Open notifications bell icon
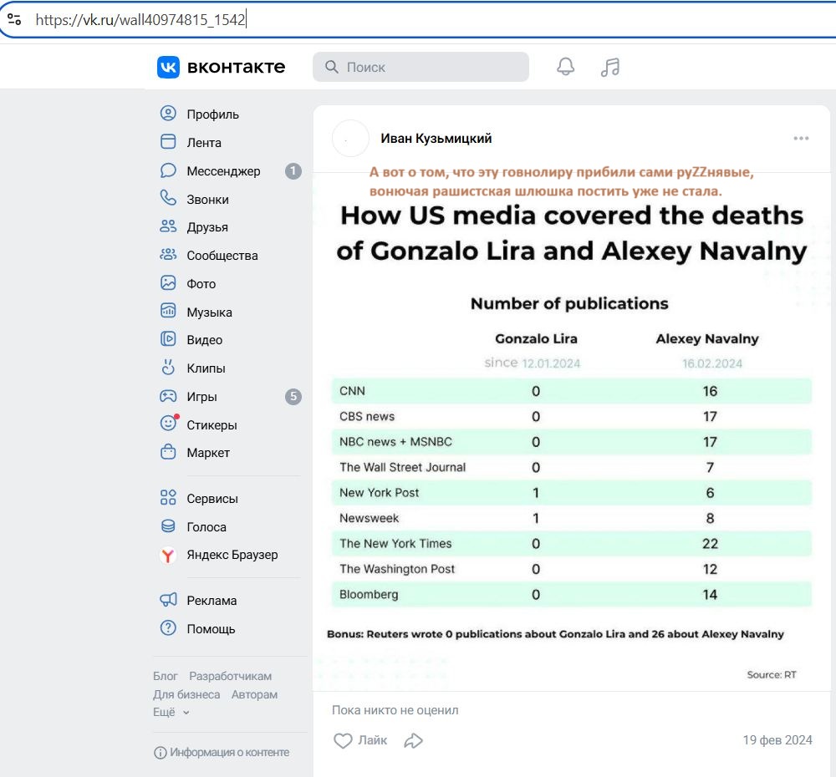The image size is (836, 777). coord(566,67)
